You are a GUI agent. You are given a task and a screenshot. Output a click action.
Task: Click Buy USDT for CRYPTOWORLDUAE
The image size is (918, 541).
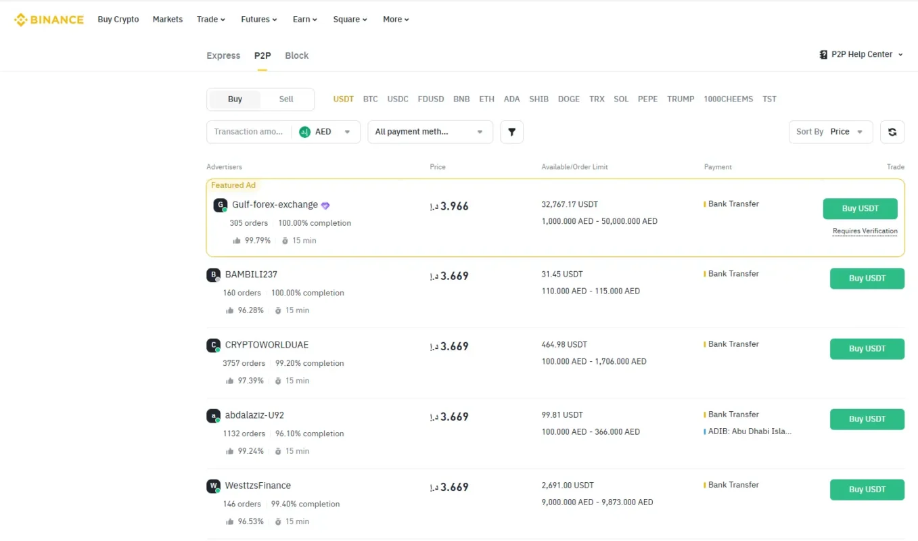(x=867, y=349)
